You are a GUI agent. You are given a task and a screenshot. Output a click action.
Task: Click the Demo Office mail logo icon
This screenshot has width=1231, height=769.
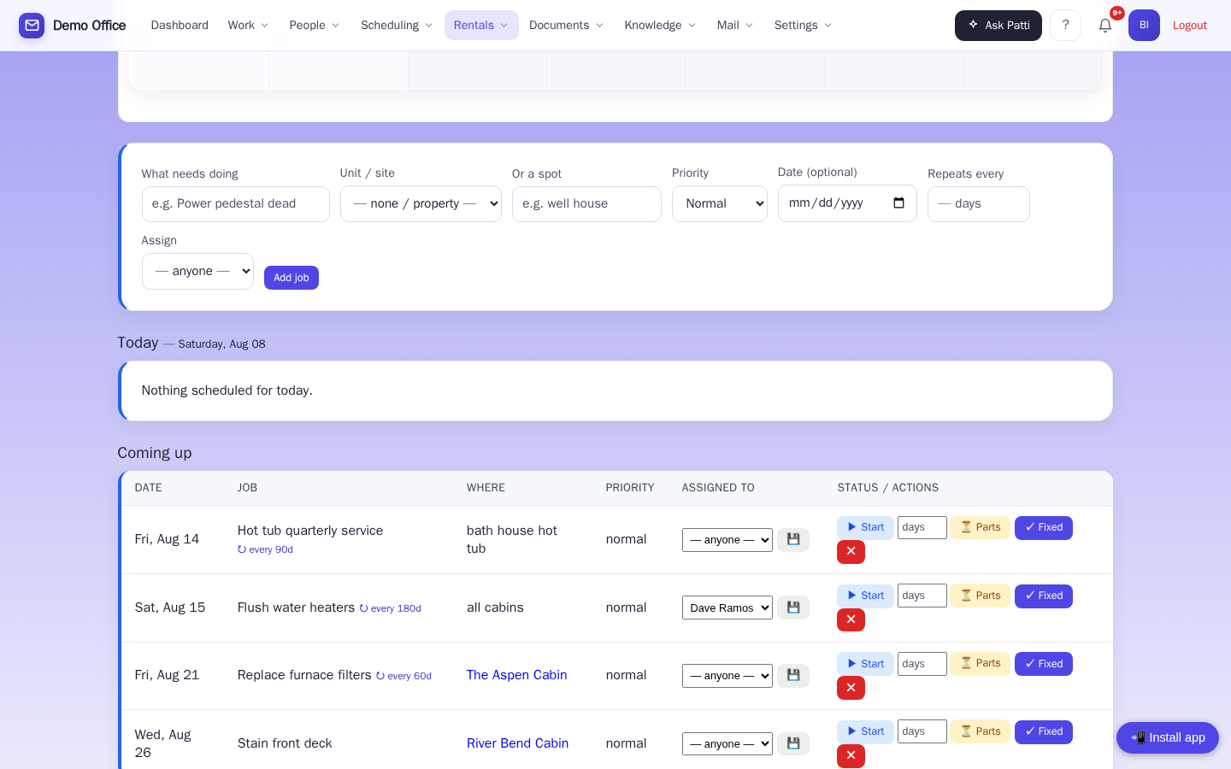point(32,26)
